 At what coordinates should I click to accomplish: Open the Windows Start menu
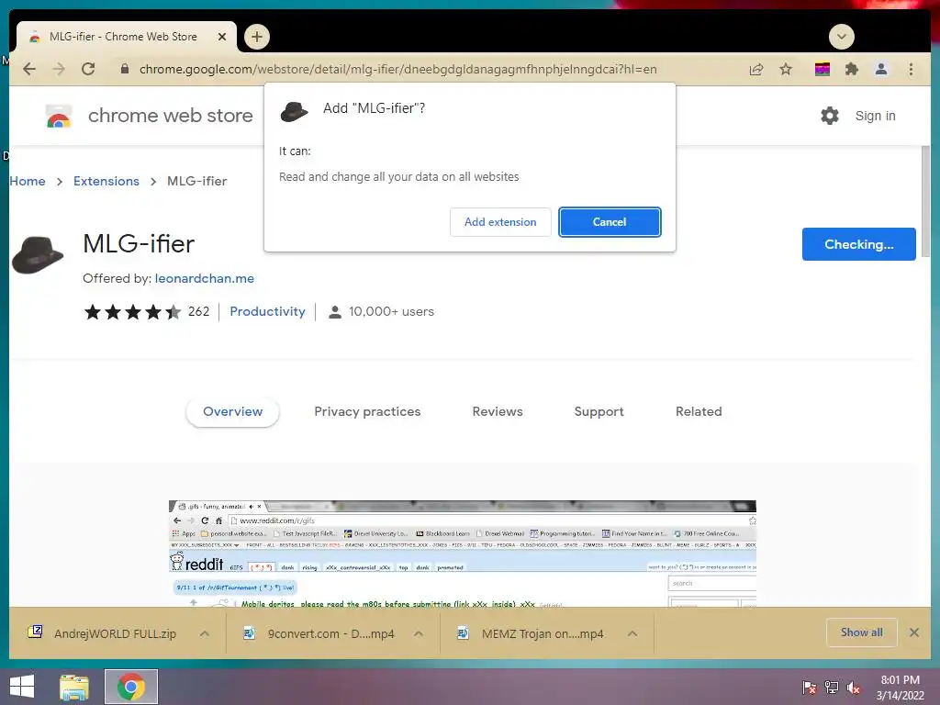22,687
